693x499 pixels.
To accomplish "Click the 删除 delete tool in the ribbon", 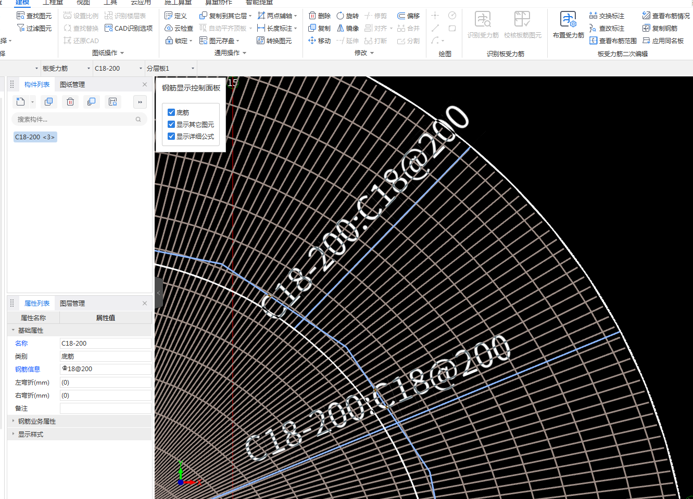I will [x=320, y=16].
